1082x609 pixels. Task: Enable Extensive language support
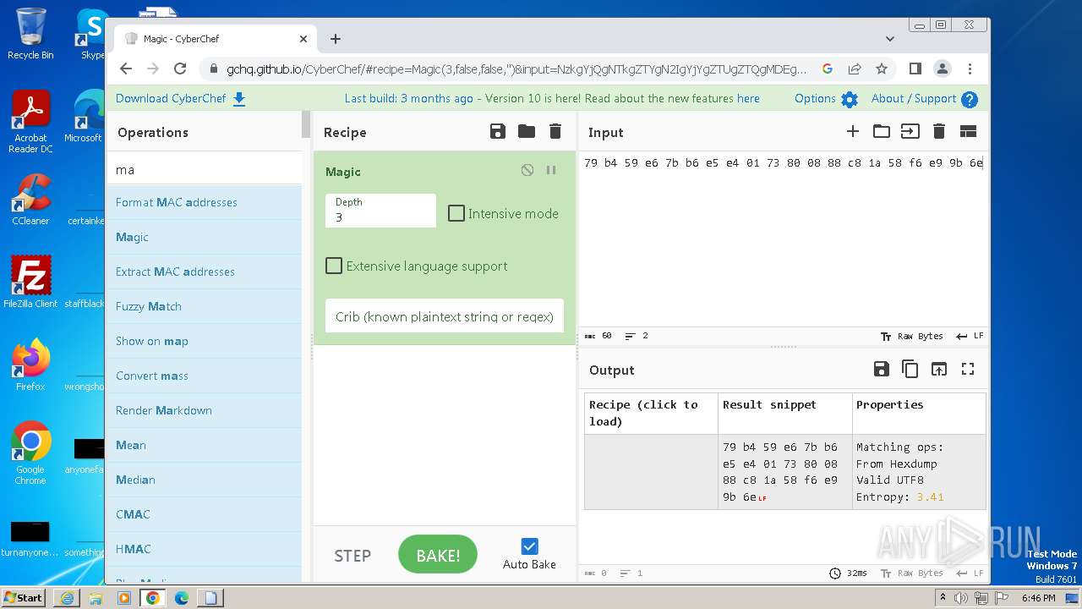click(x=334, y=266)
